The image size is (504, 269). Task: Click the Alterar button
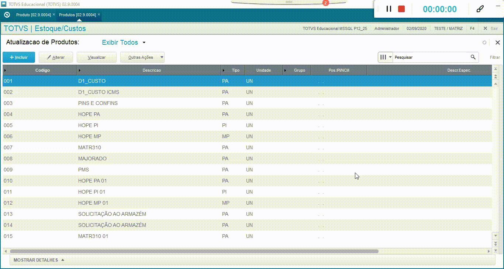56,57
